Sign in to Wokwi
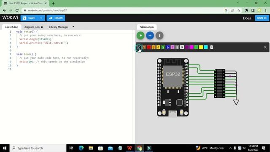 (x=262, y=18)
